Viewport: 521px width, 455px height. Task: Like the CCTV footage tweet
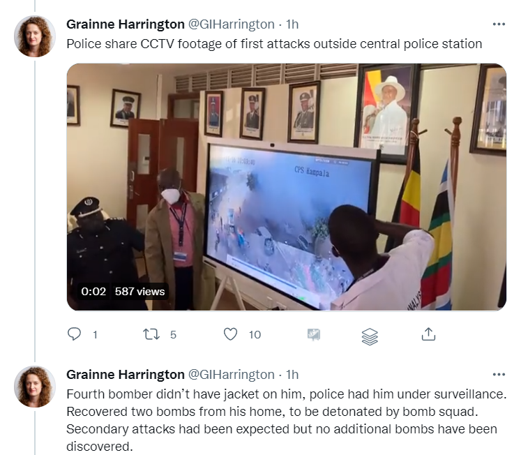click(x=230, y=334)
